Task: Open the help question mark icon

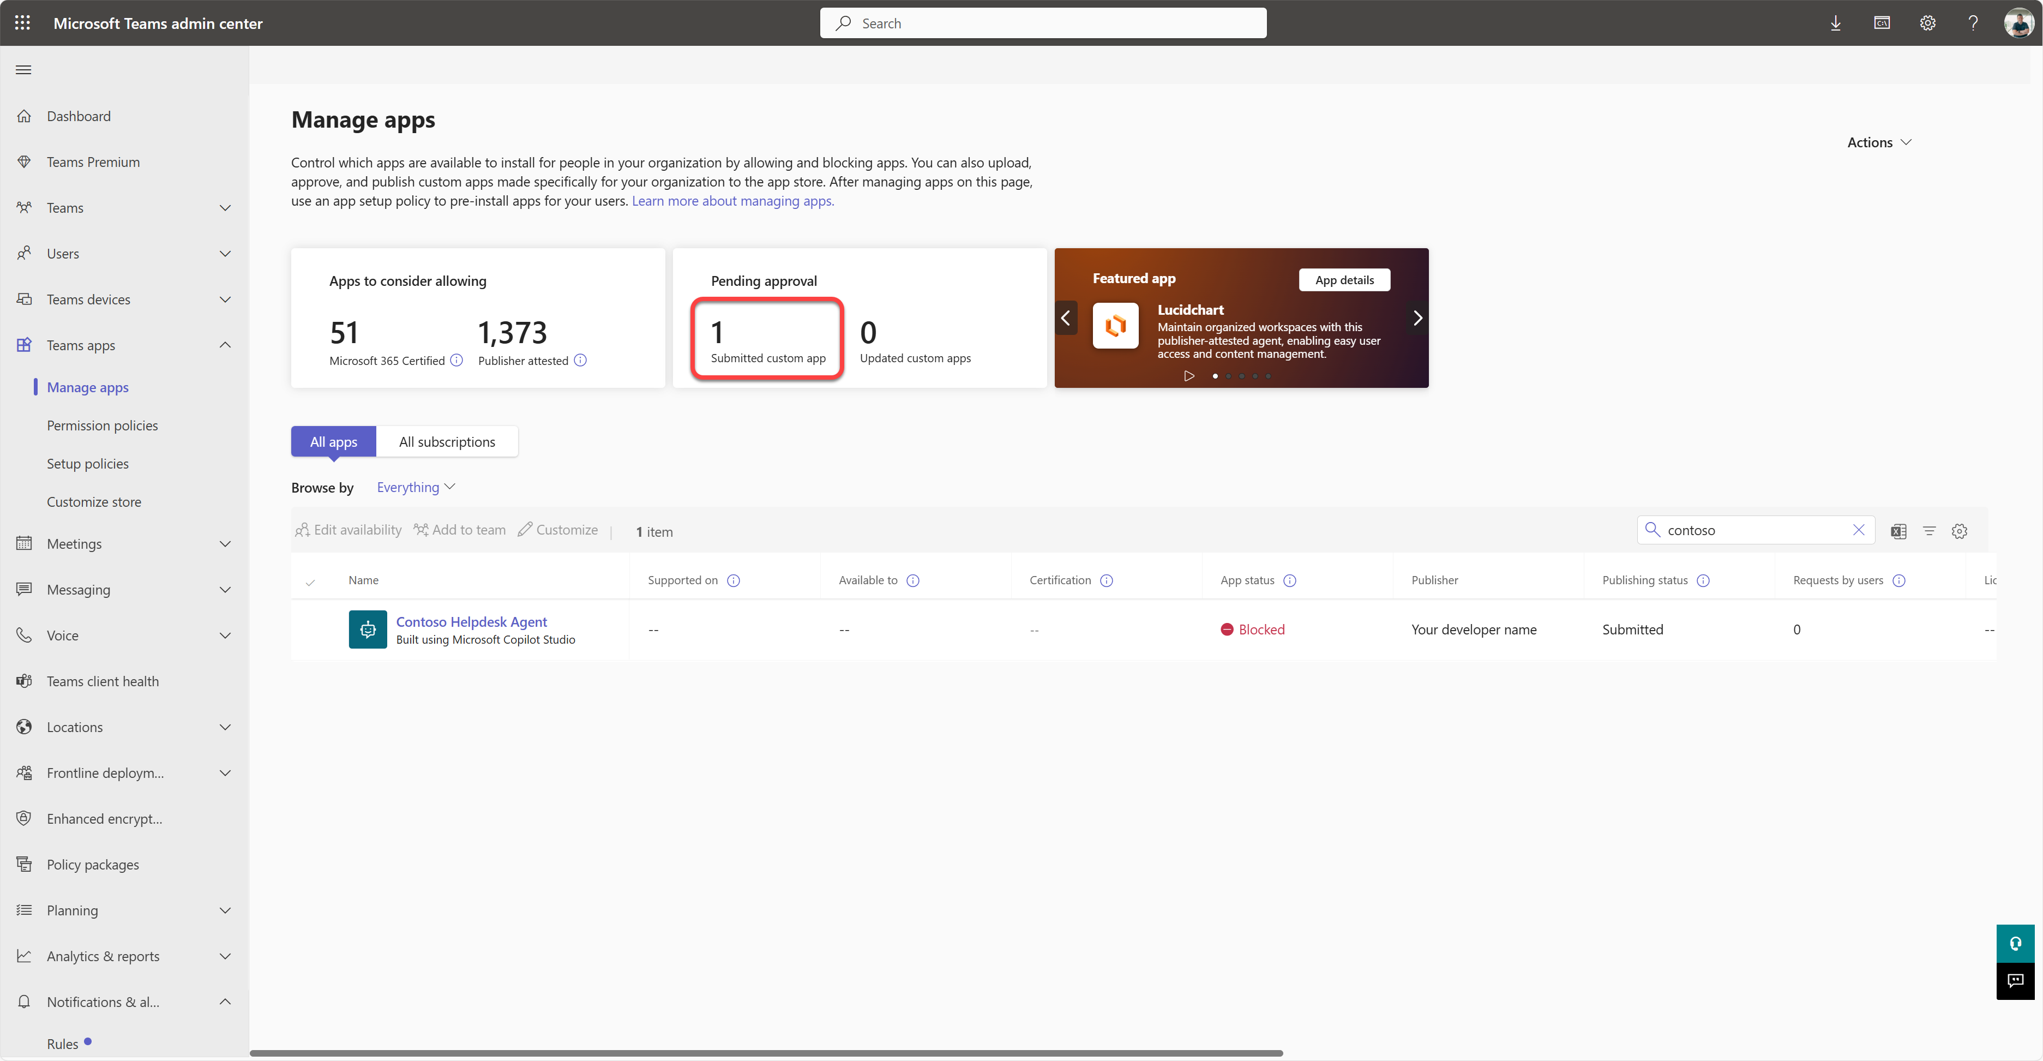Action: pos(1973,22)
